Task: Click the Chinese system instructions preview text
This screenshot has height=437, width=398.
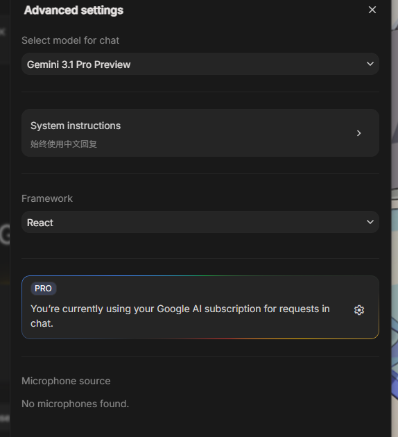Action: point(64,144)
